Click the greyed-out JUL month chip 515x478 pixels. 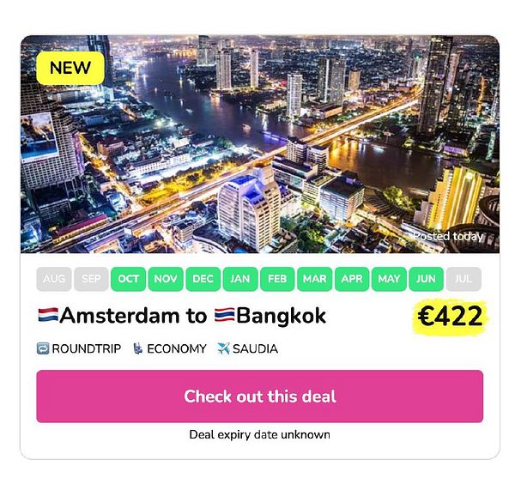(x=463, y=279)
